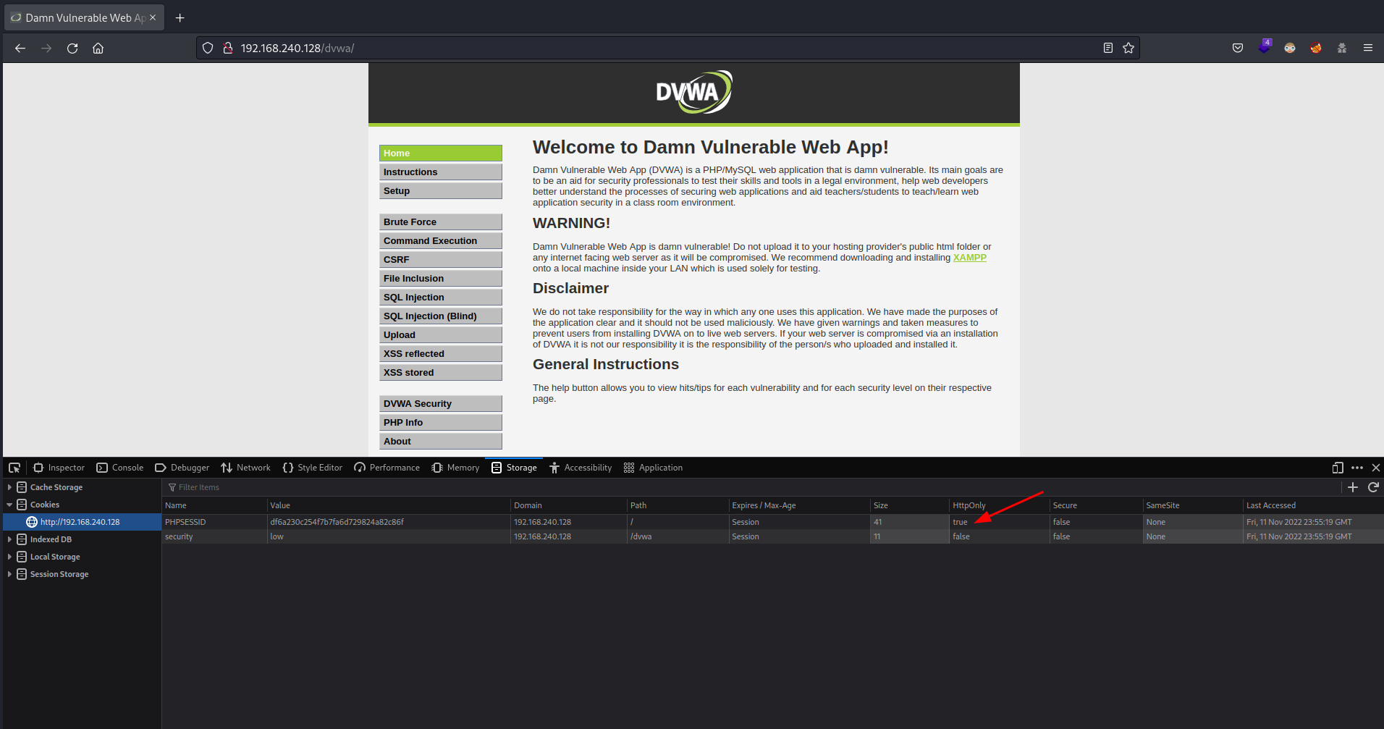
Task: Toggle responsive design mode icon
Action: point(1338,468)
